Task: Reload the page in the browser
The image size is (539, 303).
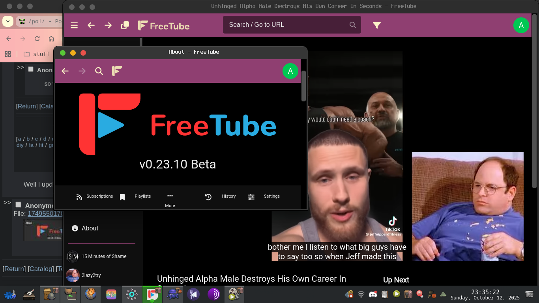Action: point(37,39)
